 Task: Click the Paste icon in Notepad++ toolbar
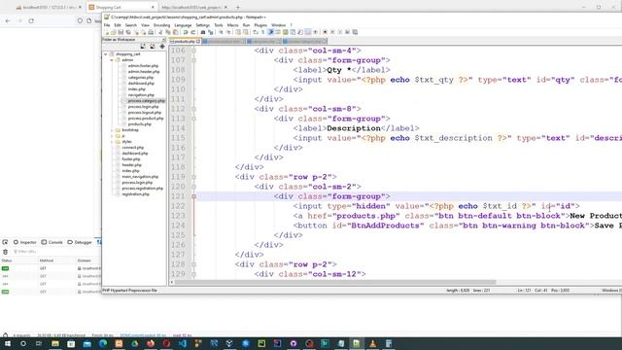click(175, 32)
